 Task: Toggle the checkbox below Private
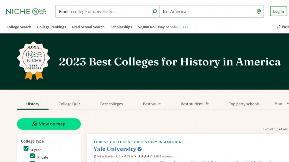coord(32,161)
